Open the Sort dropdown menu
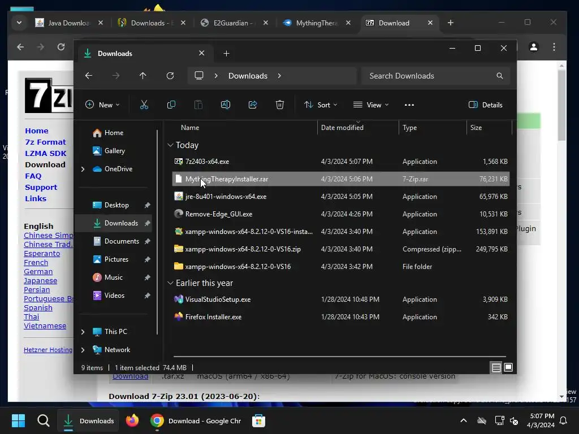Viewport: 579px width, 434px height. tap(321, 105)
